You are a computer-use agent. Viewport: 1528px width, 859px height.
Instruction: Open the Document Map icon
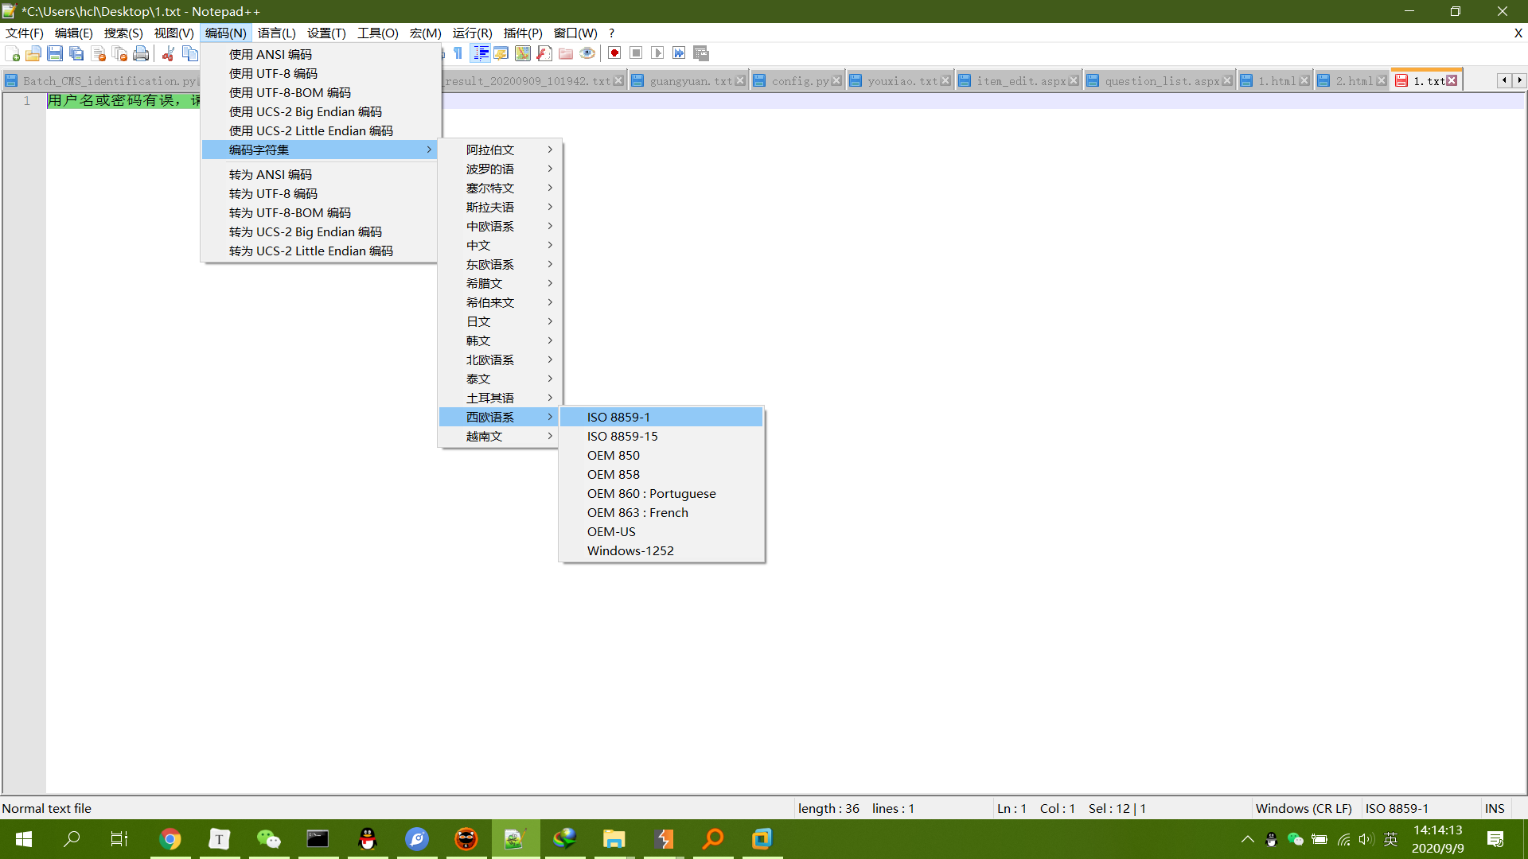(x=523, y=53)
